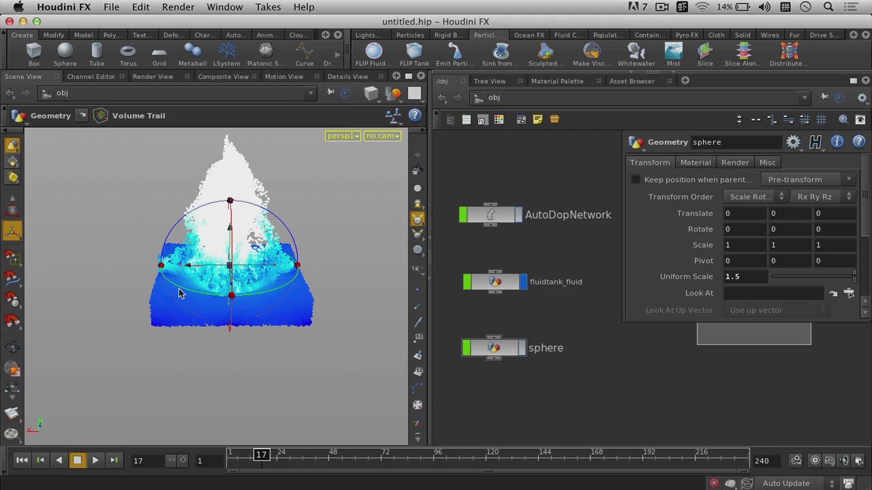Viewport: 872px width, 490px height.
Task: Toggle display flag on sphere node
Action: (x=522, y=348)
